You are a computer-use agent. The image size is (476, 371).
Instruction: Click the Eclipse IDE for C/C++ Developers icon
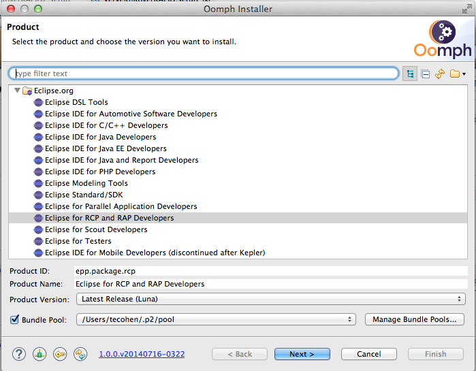point(38,126)
